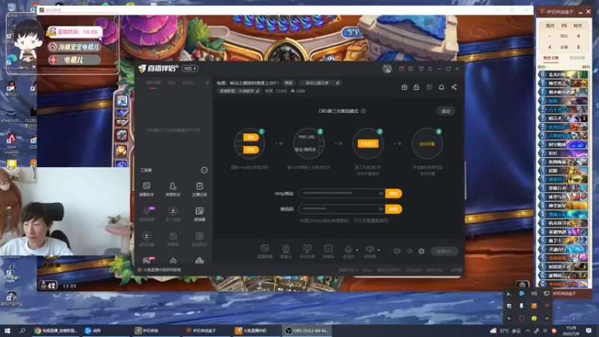Open the 虚拟形象 tool
Screen dimensions: 599x337
(x=146, y=239)
